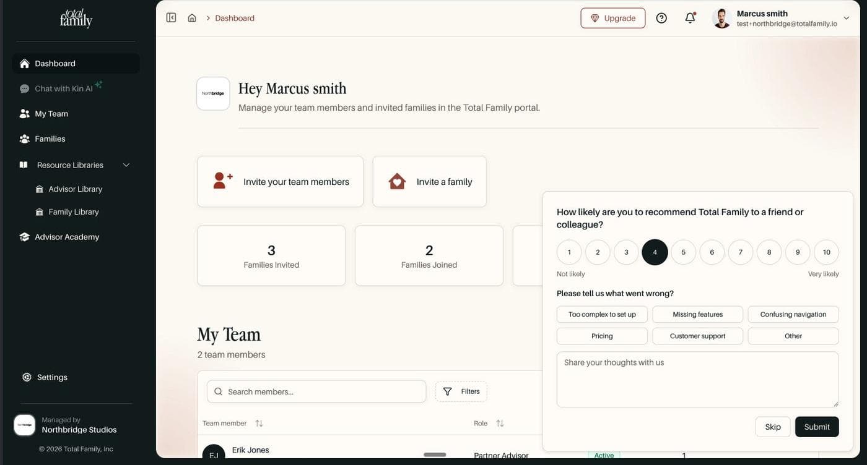Click Share your thoughts text area

coord(698,380)
